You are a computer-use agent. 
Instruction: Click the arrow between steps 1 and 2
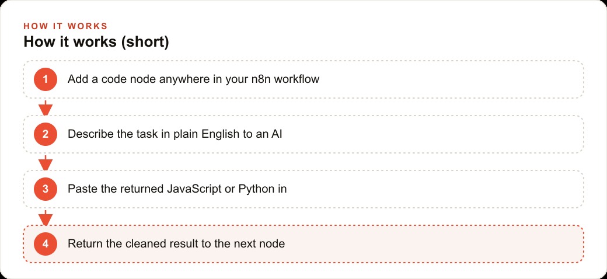point(46,108)
